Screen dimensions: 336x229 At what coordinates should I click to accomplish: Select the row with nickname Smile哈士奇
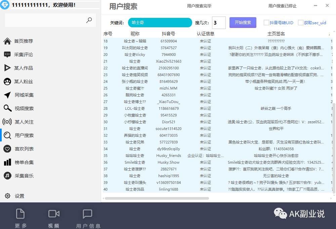pos(217,162)
